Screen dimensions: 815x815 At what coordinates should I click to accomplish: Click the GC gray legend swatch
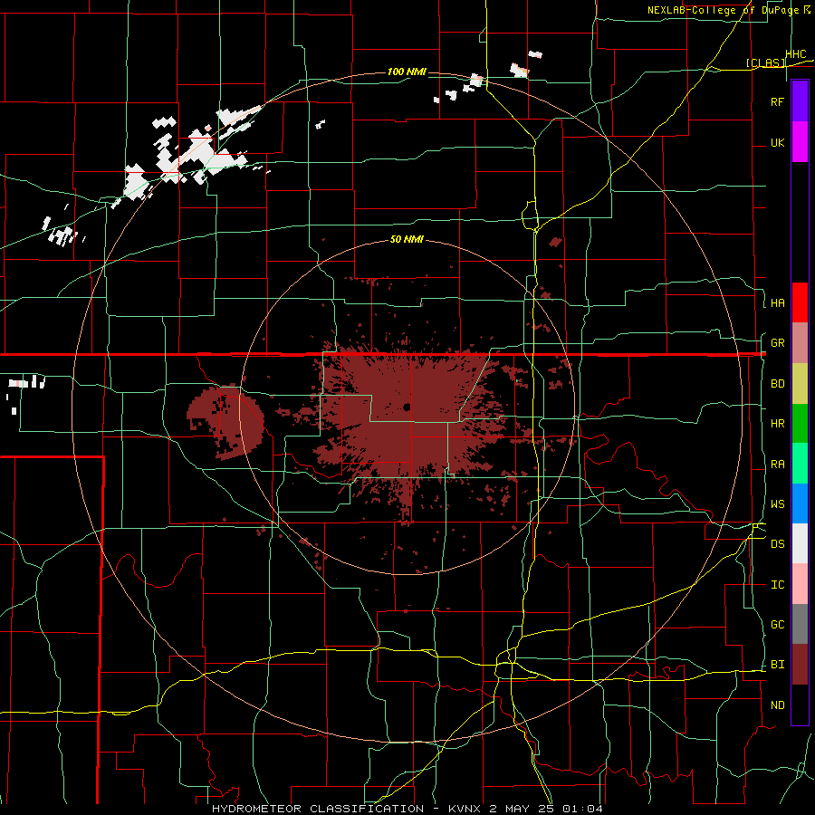coord(800,624)
